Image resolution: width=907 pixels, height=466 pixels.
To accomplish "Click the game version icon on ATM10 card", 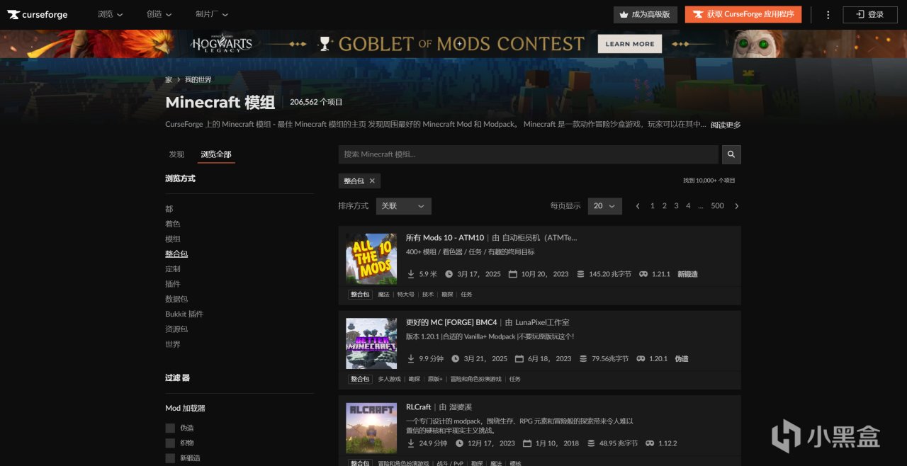I will pos(643,274).
